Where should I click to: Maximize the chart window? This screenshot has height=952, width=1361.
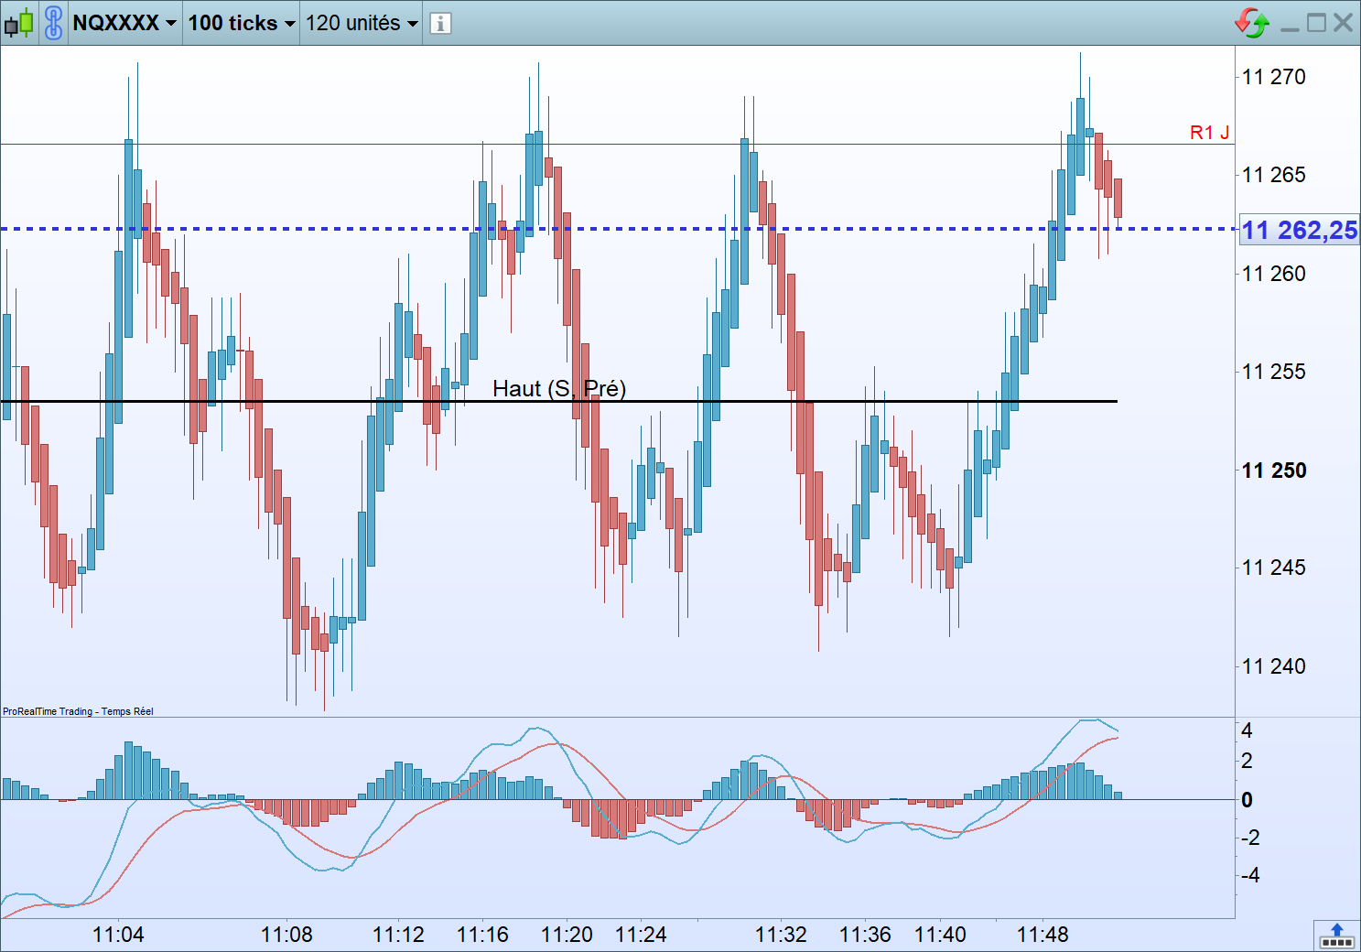[1316, 23]
